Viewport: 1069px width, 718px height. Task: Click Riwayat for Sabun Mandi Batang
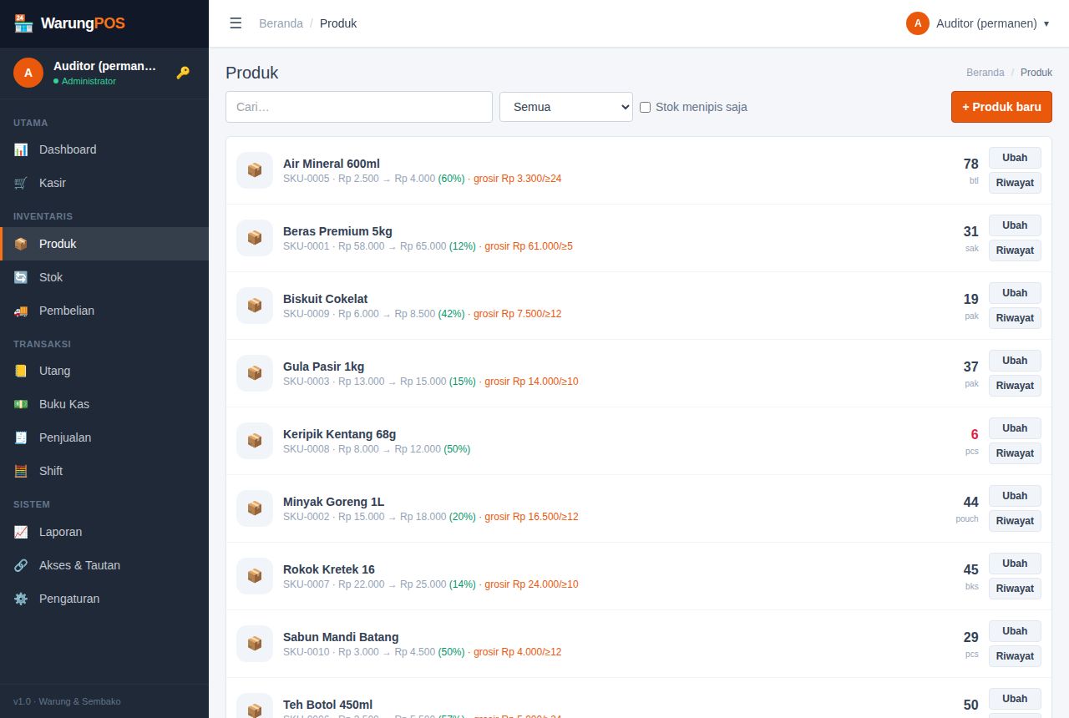(1015, 656)
